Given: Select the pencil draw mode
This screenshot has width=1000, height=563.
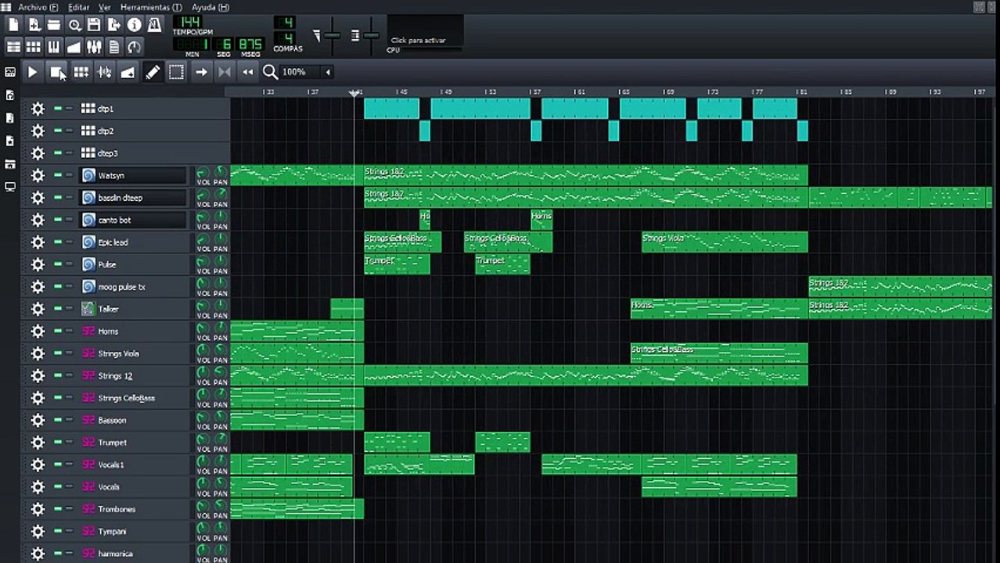Looking at the screenshot, I should point(153,72).
